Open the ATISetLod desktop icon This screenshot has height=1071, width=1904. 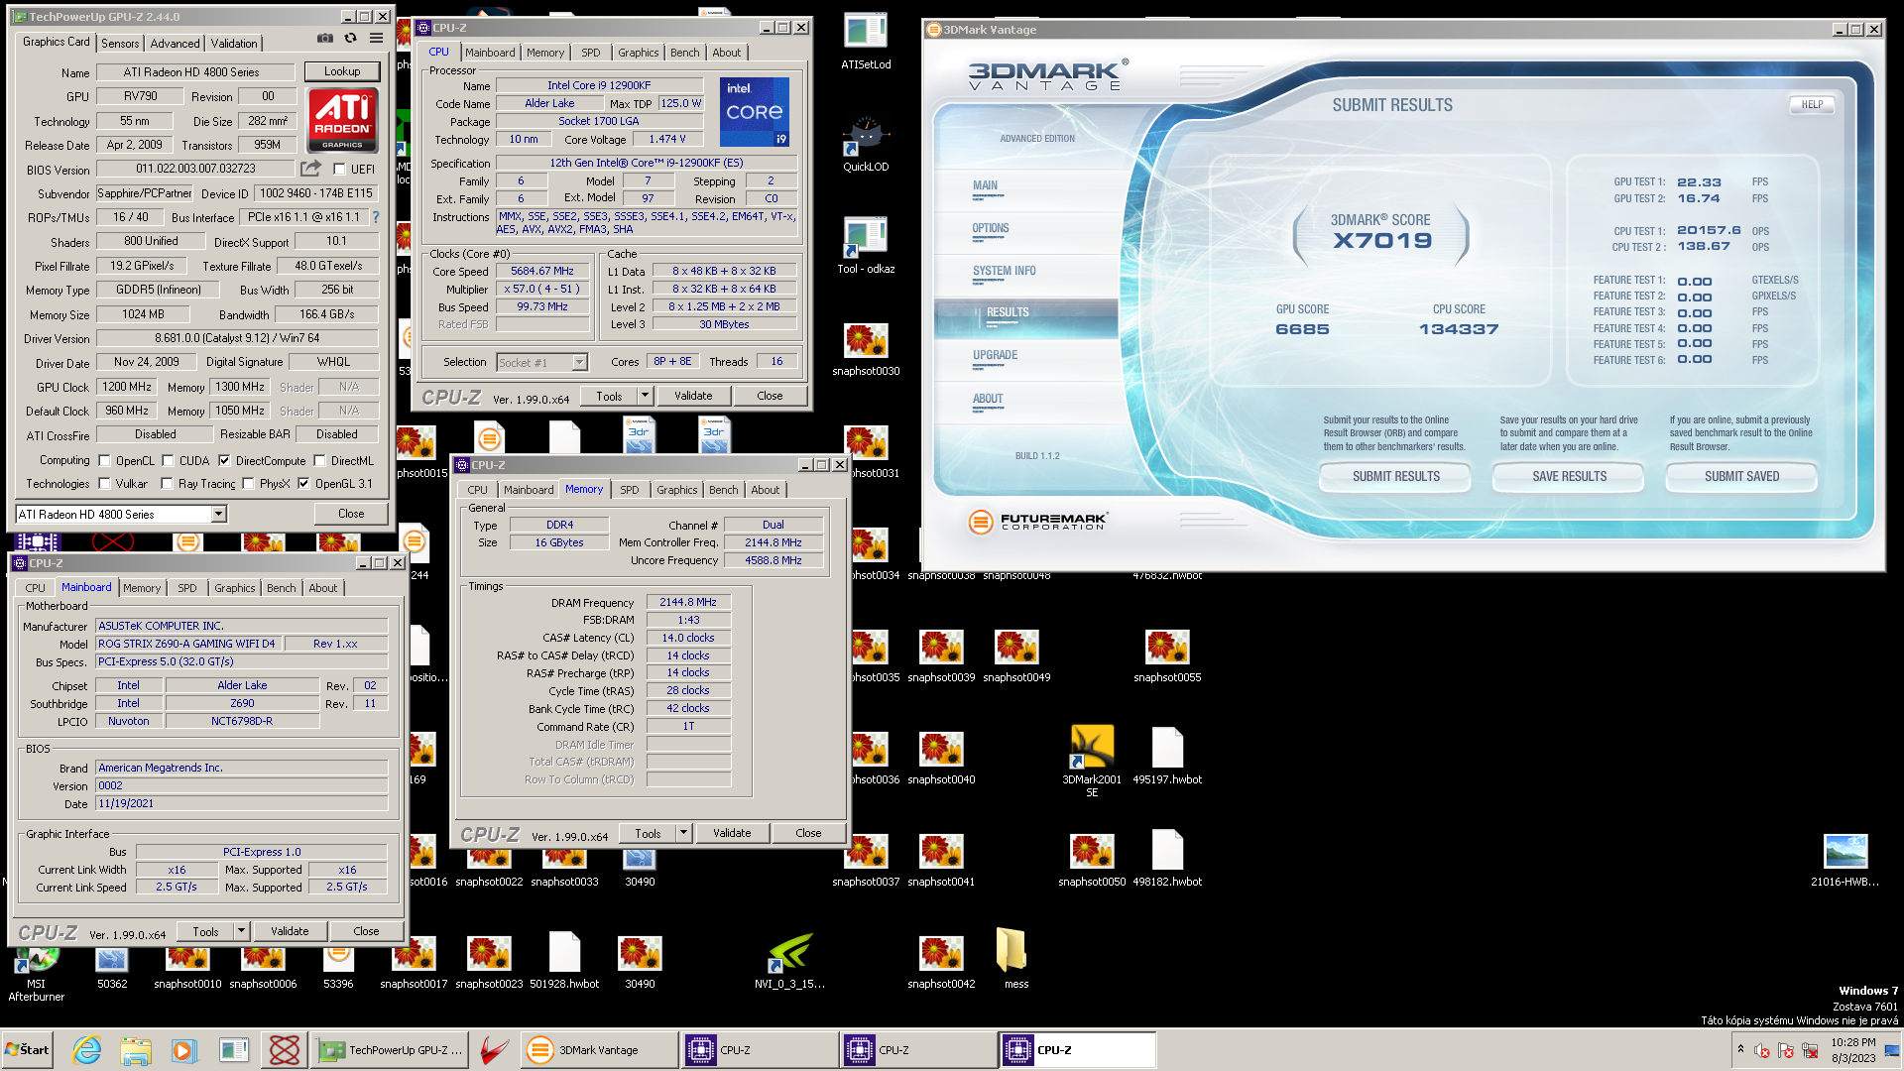pos(866,41)
